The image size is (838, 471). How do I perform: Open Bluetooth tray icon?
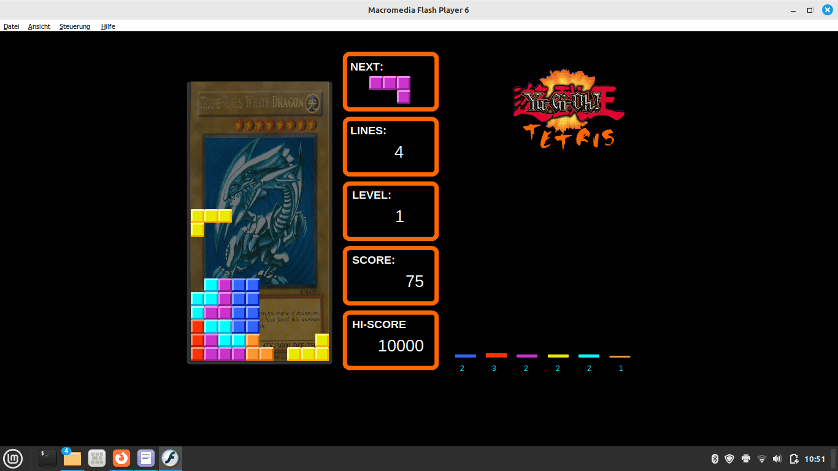[715, 459]
